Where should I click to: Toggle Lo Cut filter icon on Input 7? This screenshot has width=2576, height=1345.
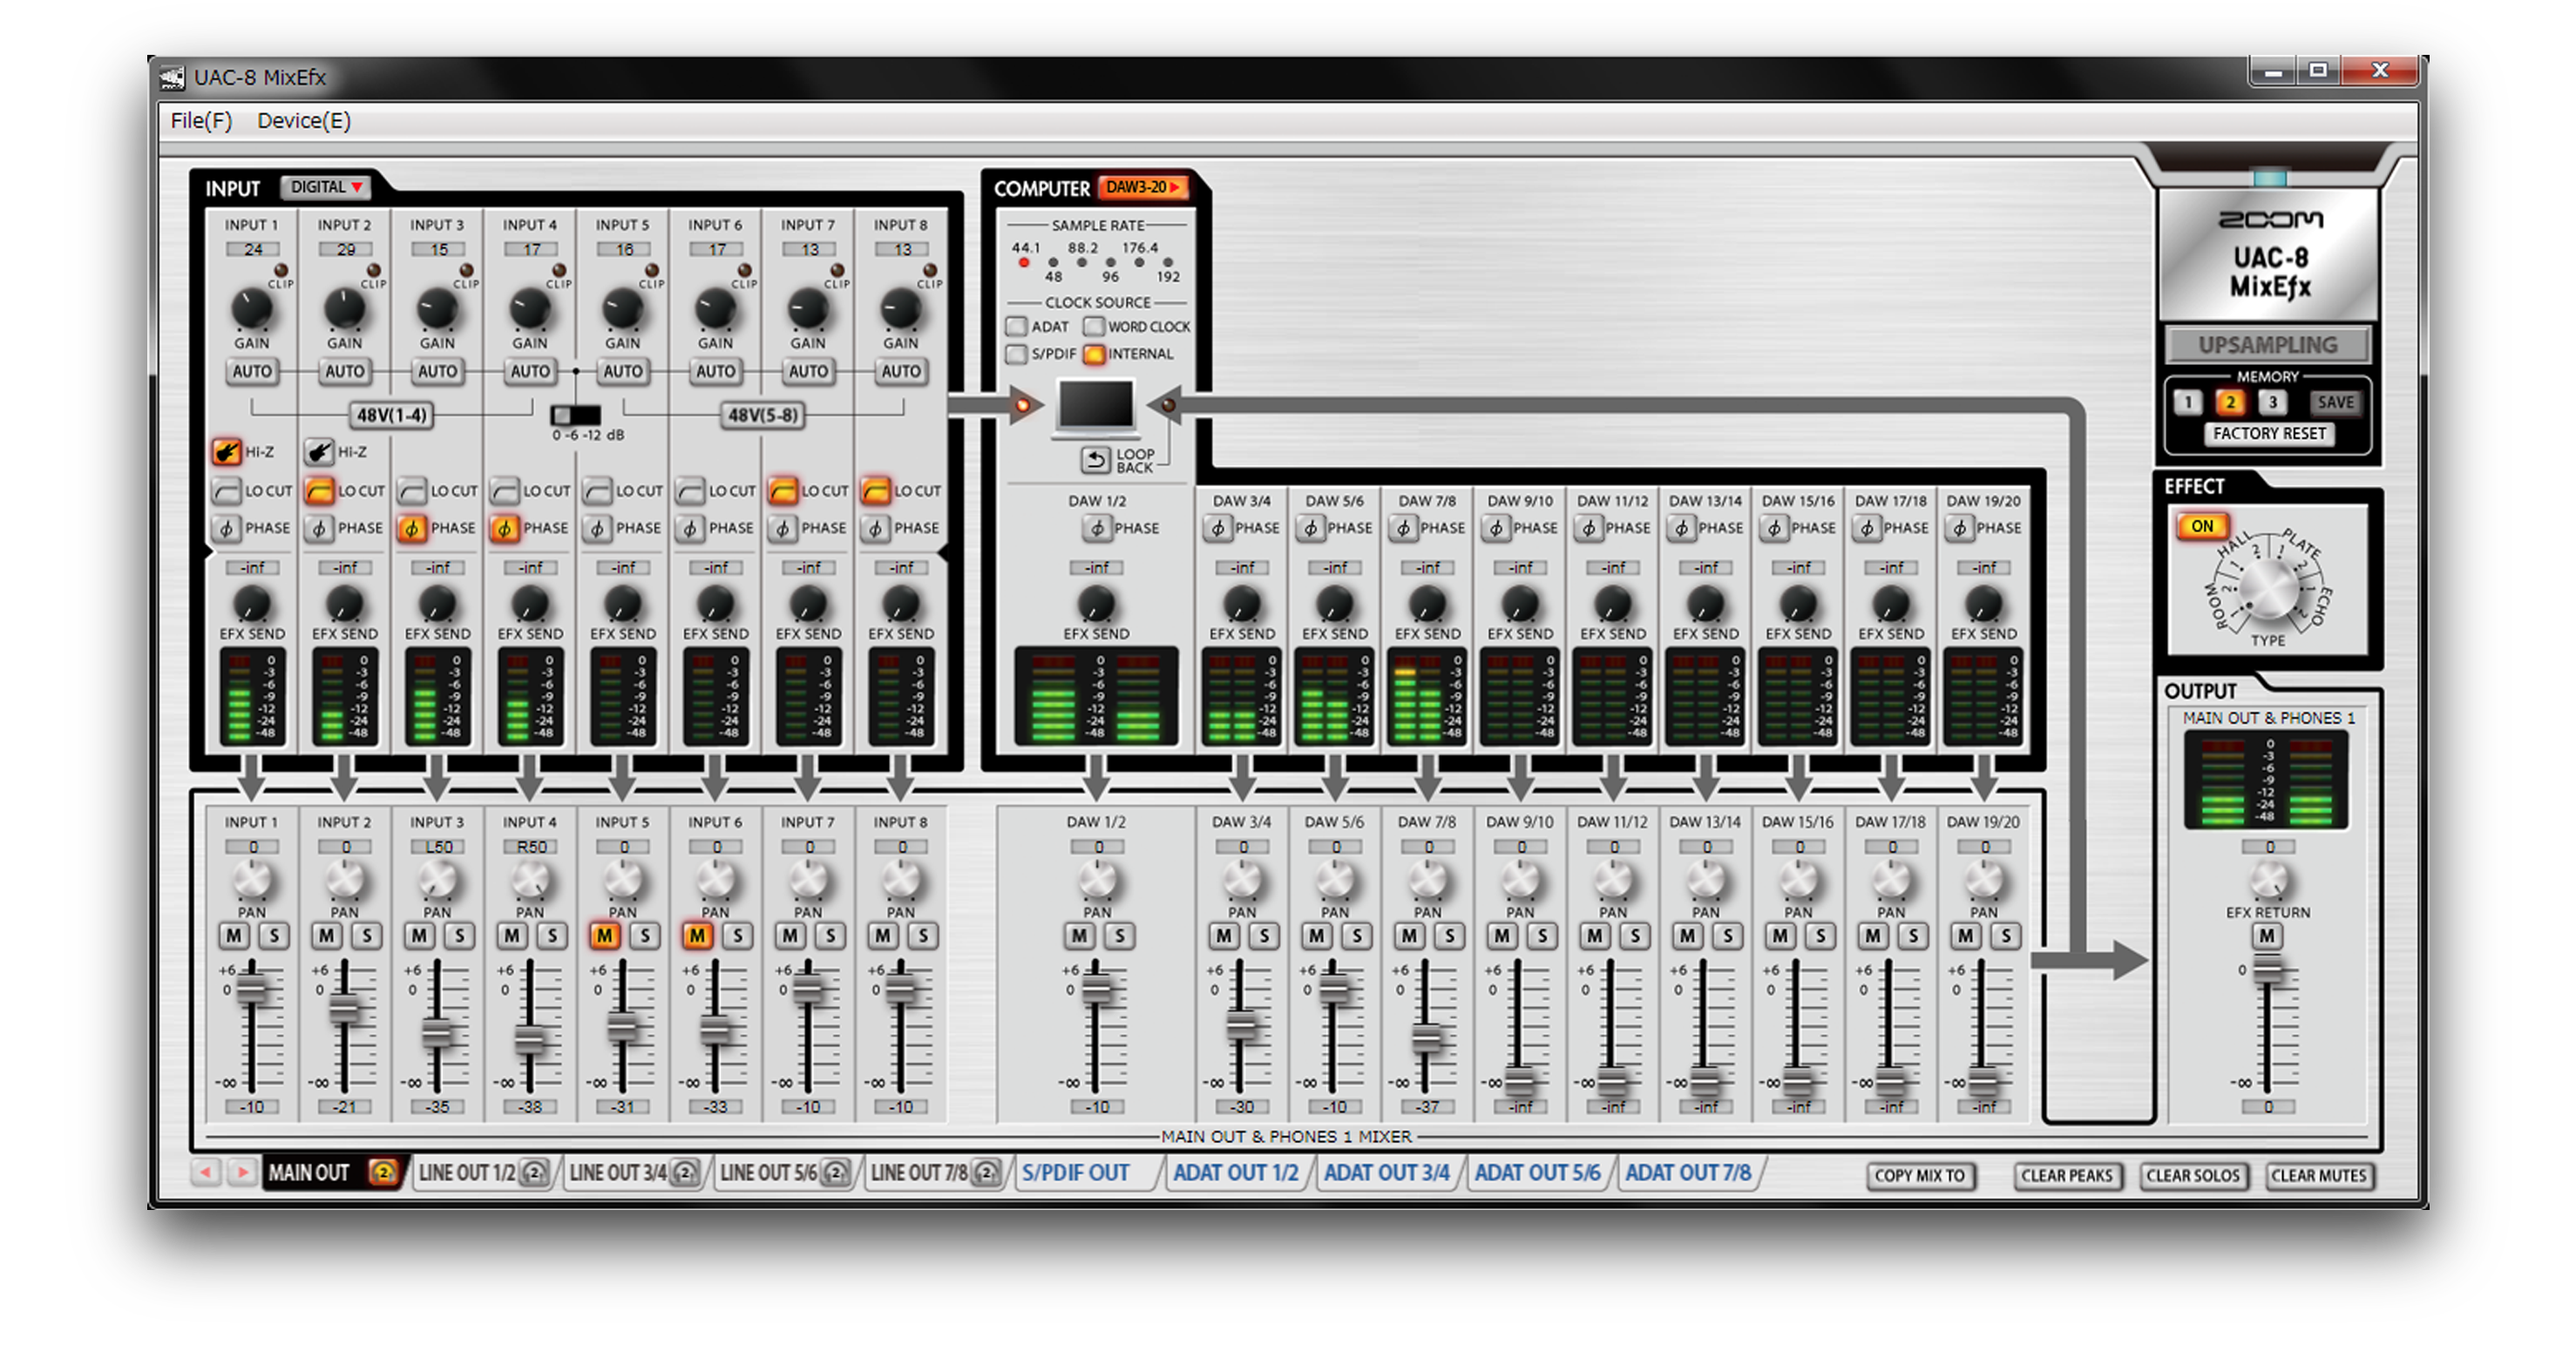pyautogui.click(x=783, y=490)
